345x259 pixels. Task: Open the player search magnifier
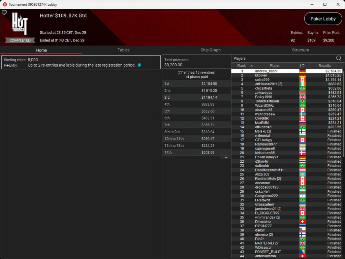339,58
